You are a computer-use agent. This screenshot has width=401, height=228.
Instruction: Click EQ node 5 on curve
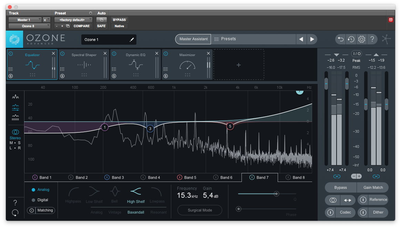(x=230, y=126)
